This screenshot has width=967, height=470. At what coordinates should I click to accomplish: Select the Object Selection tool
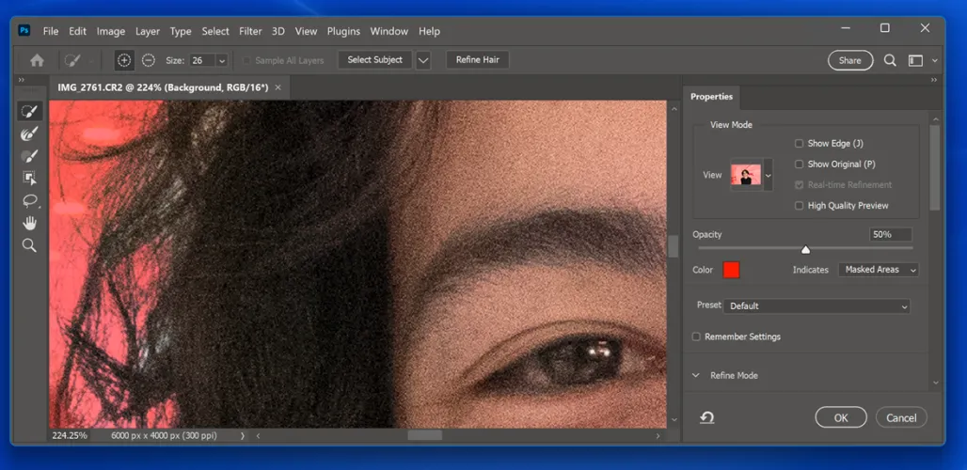(x=29, y=179)
